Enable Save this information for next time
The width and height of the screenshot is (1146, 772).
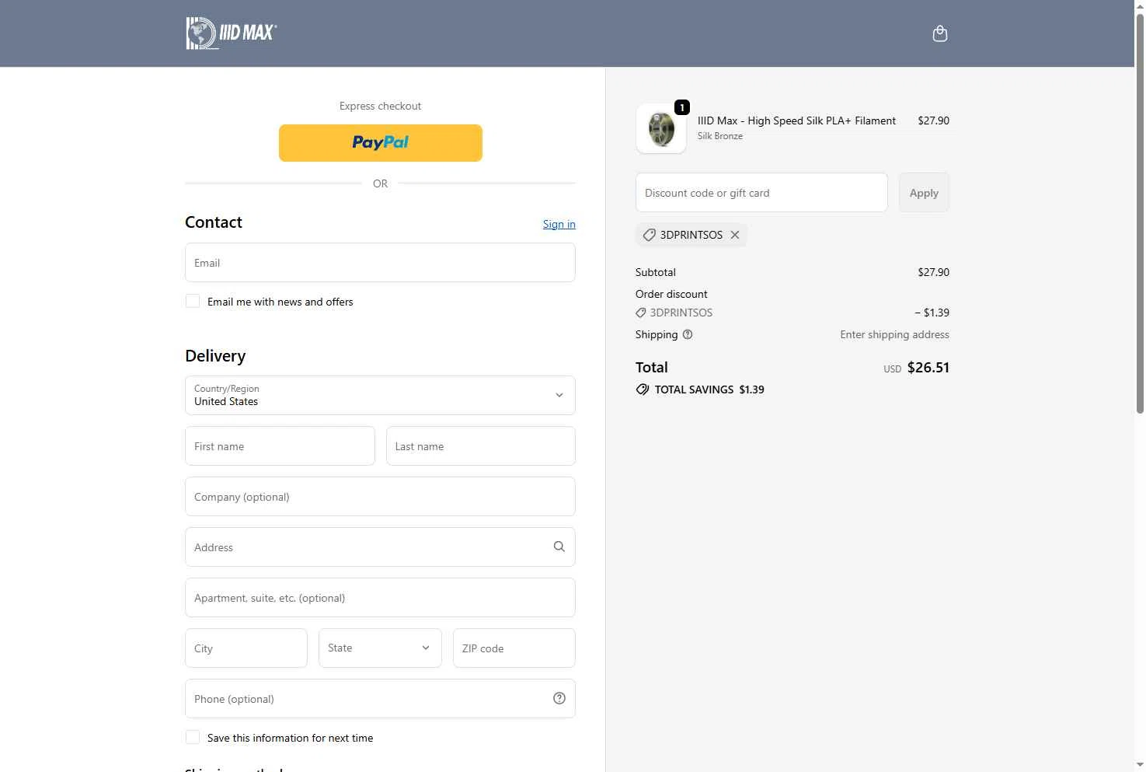pyautogui.click(x=193, y=737)
